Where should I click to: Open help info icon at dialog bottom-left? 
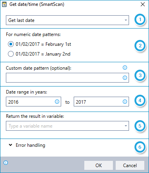click(x=6, y=163)
